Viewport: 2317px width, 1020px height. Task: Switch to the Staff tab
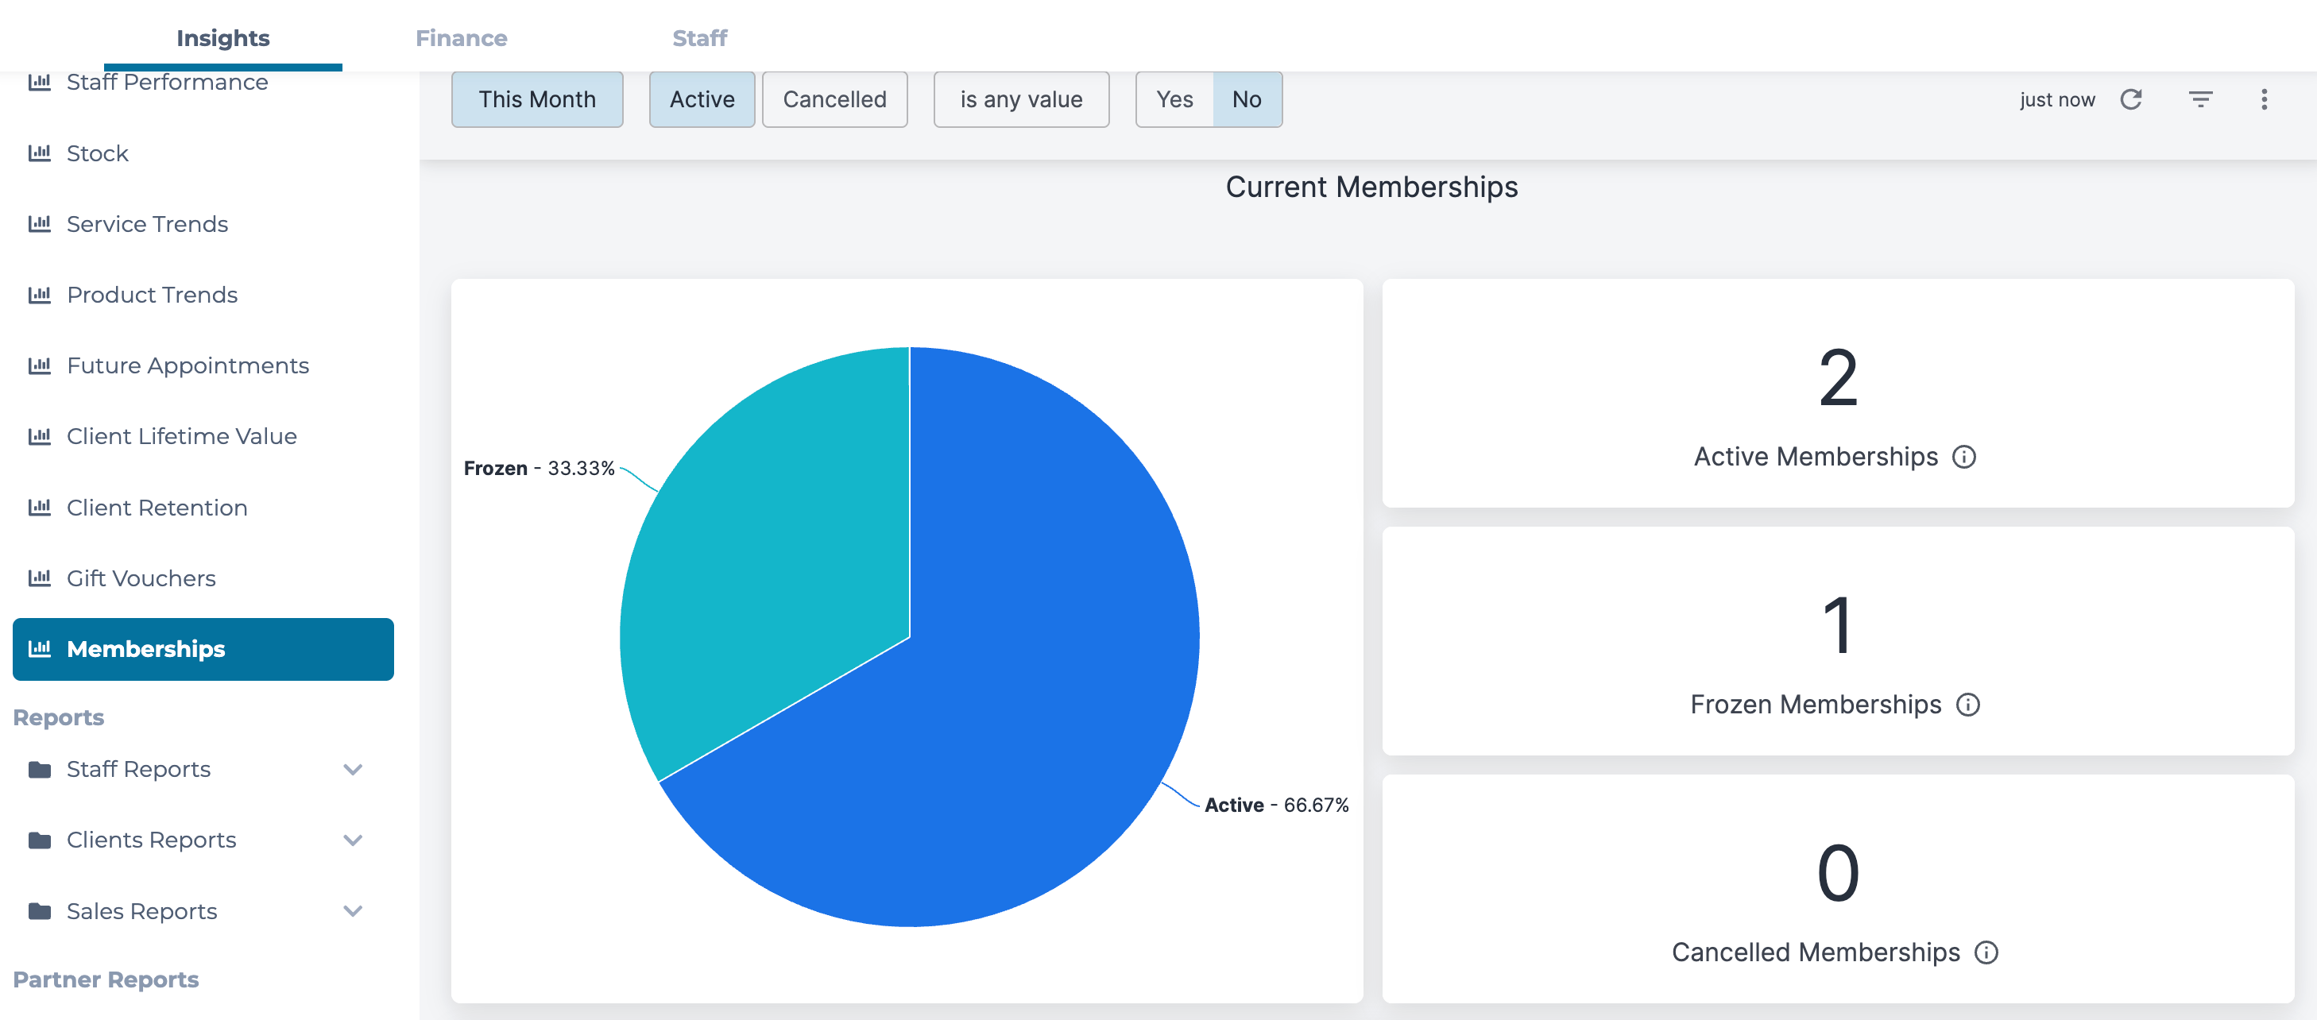pyautogui.click(x=699, y=38)
